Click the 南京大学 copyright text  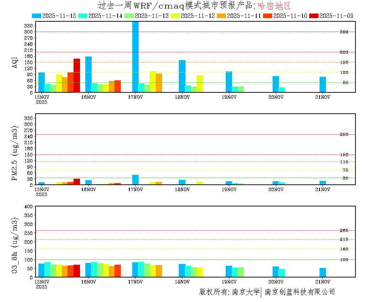click(x=246, y=292)
